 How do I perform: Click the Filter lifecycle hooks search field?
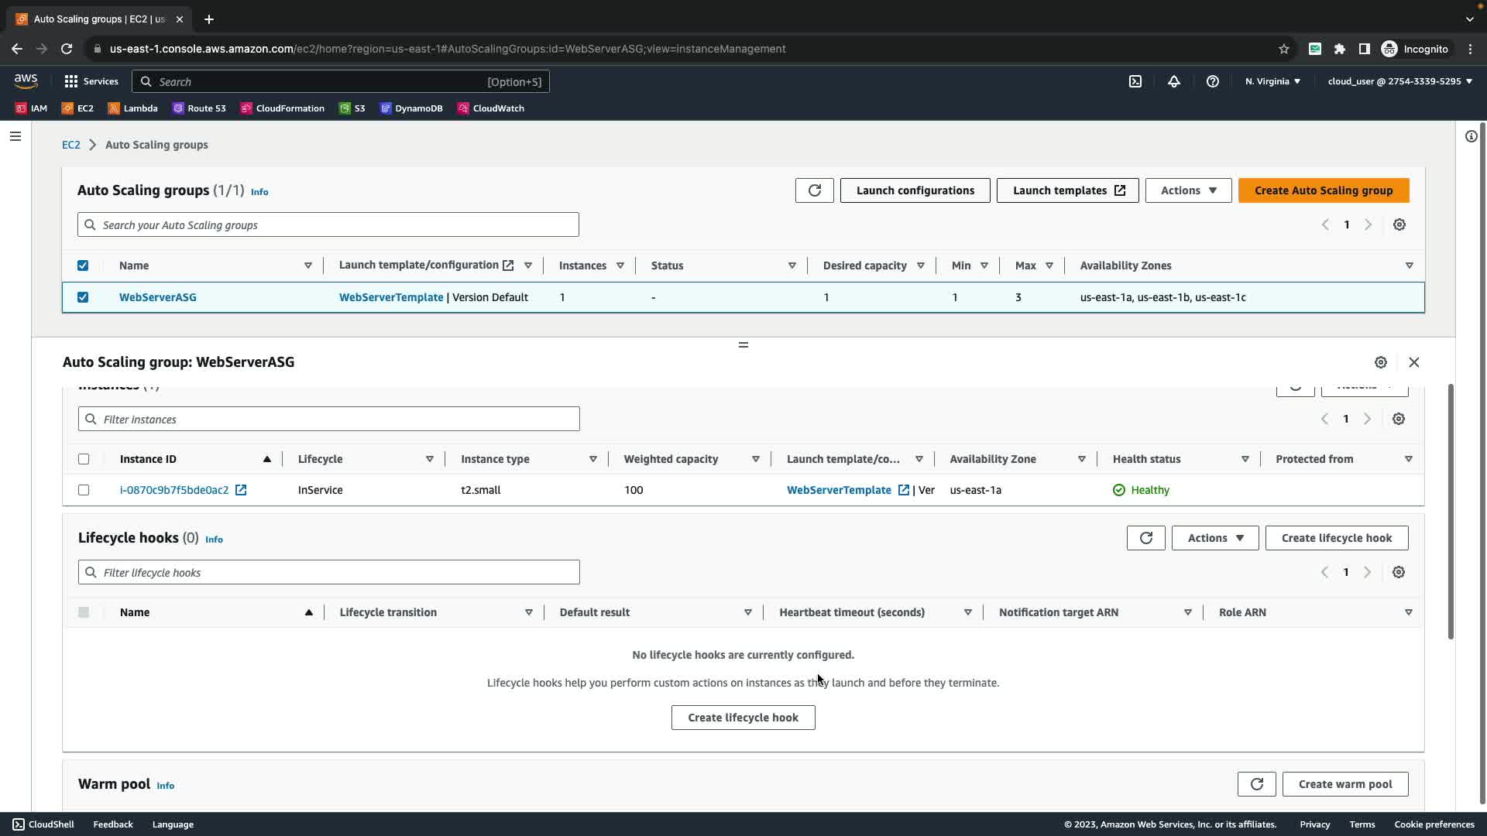(x=329, y=573)
